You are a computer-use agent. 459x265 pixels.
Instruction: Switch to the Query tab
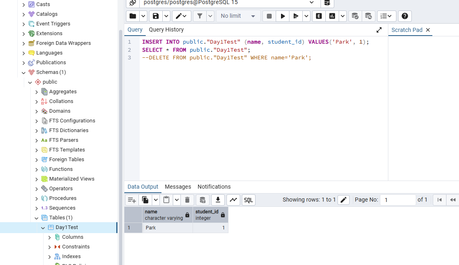click(x=135, y=29)
